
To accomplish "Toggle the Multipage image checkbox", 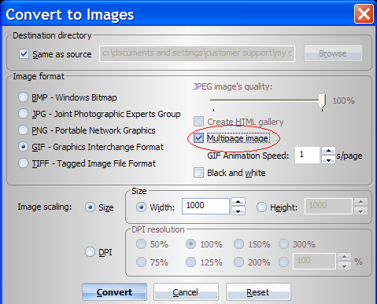I will point(198,138).
